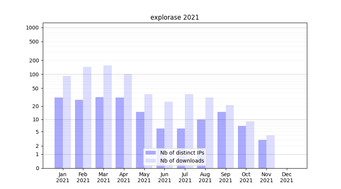Select the "Nb of distinct IPs" legend label
Screen dimensions: 341x189
(x=182, y=153)
